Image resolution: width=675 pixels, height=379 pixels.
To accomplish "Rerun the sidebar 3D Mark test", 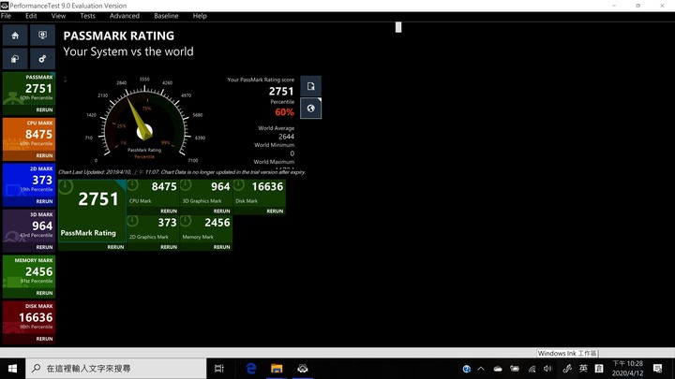I will [44, 247].
